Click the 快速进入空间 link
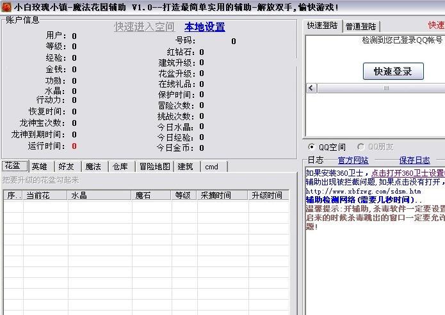445x315 pixels. click(144, 27)
